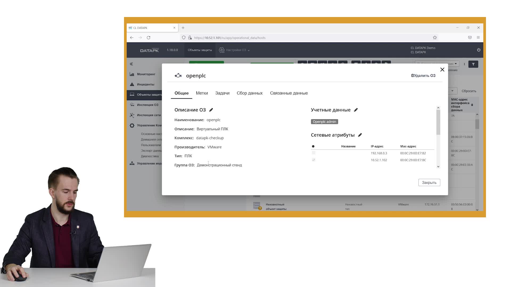Click the browser Reload button

click(149, 38)
